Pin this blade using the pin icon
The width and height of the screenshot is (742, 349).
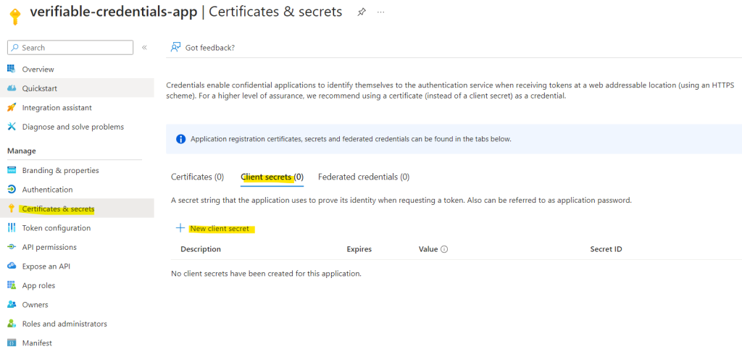tap(362, 12)
